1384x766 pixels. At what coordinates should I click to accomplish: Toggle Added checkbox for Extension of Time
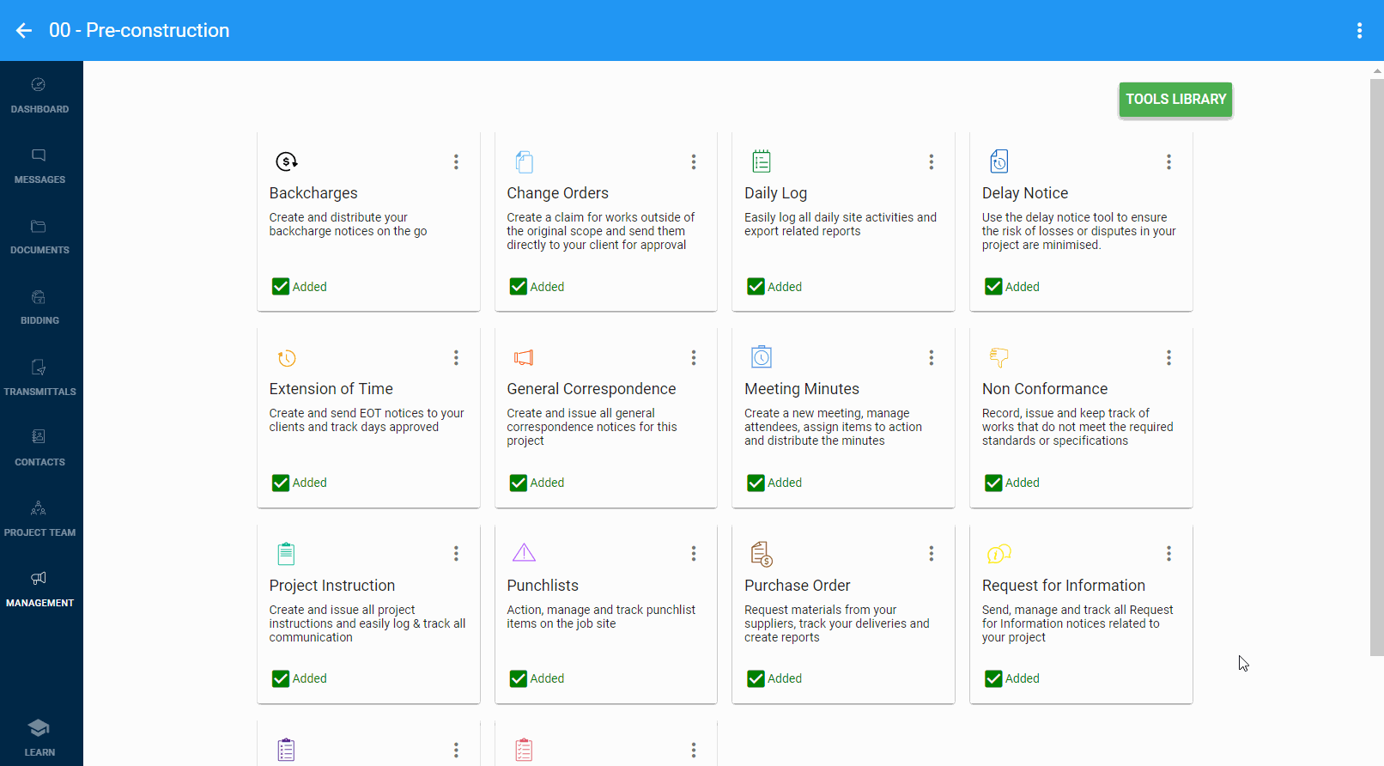pyautogui.click(x=281, y=483)
